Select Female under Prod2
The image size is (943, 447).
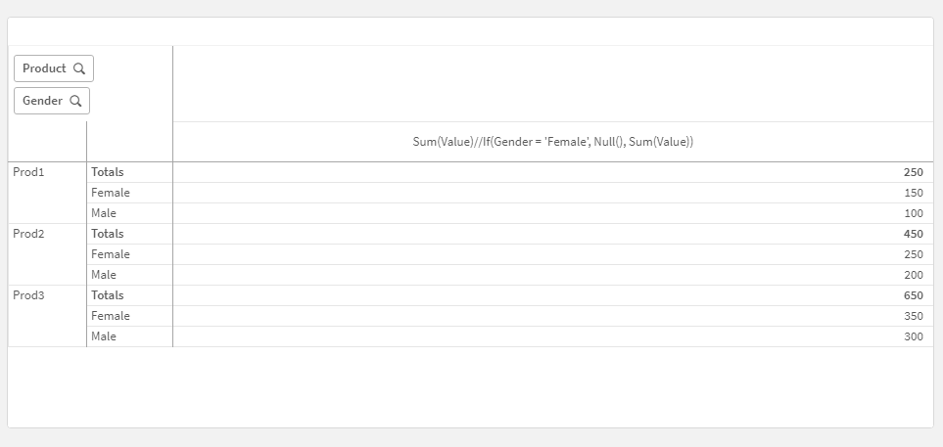pos(111,254)
